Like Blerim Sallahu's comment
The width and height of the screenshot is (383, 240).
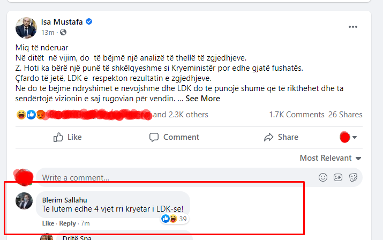[x=48, y=223]
